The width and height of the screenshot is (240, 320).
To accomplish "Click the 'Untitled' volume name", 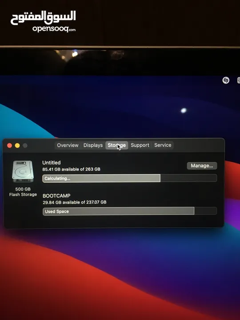I will click(52, 163).
